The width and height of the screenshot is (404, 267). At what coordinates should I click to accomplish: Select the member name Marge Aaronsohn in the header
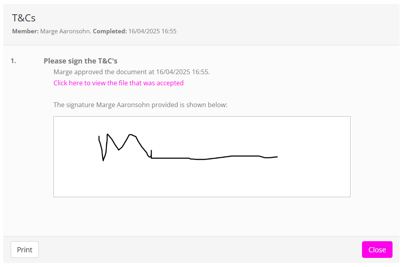coord(66,31)
